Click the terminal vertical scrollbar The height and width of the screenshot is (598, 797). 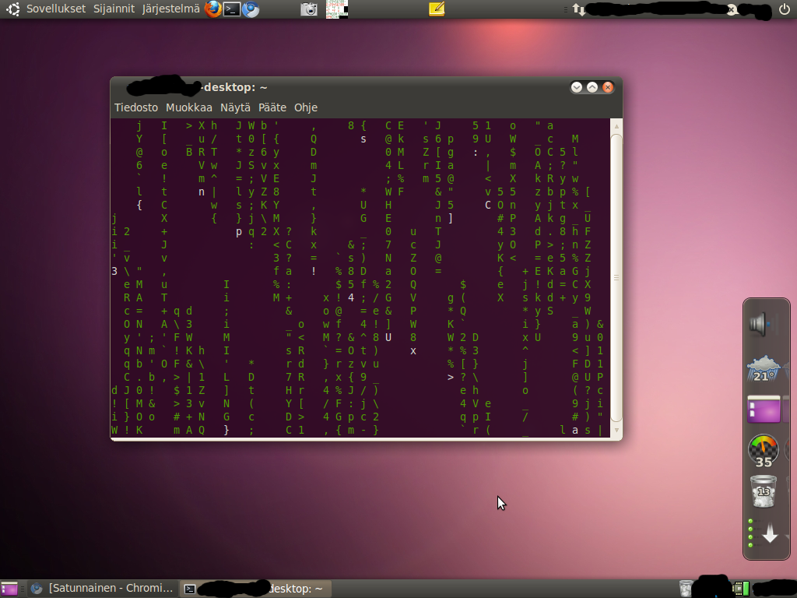point(616,276)
